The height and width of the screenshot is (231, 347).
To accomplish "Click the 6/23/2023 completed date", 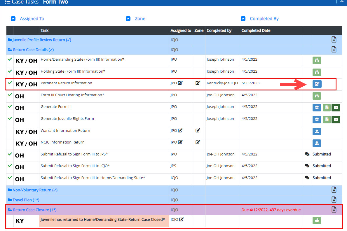I will pos(250,83).
